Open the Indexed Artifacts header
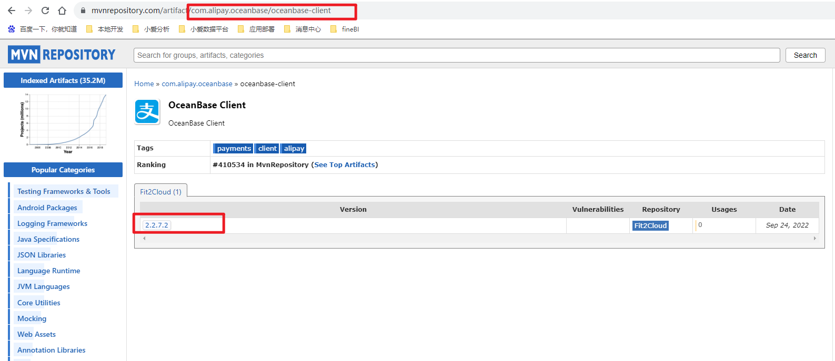Viewport: 835px width, 361px height. [x=63, y=80]
